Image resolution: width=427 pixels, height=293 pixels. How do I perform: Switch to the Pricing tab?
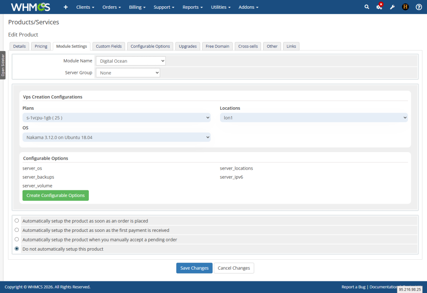tap(40, 46)
